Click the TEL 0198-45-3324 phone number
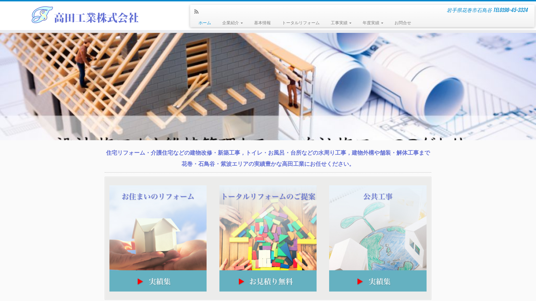 pos(510,10)
